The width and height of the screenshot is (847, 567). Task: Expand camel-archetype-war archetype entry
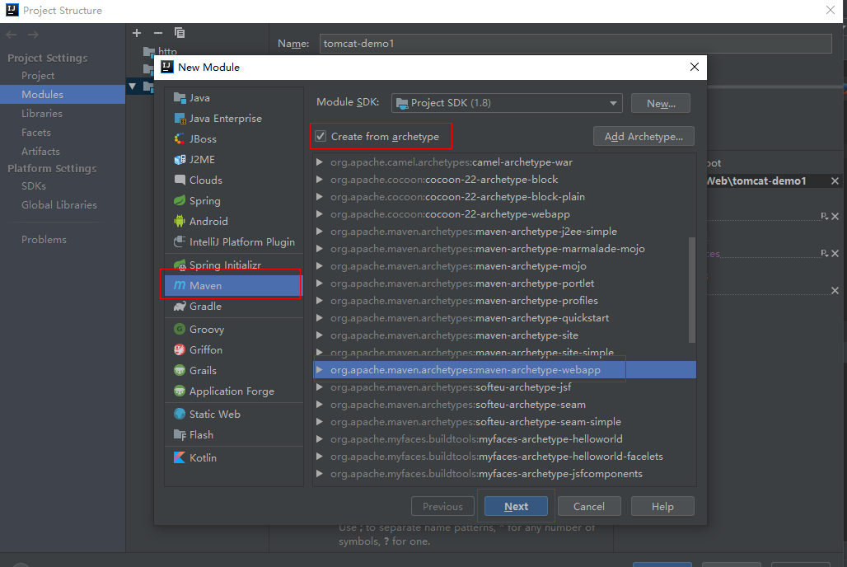(319, 162)
